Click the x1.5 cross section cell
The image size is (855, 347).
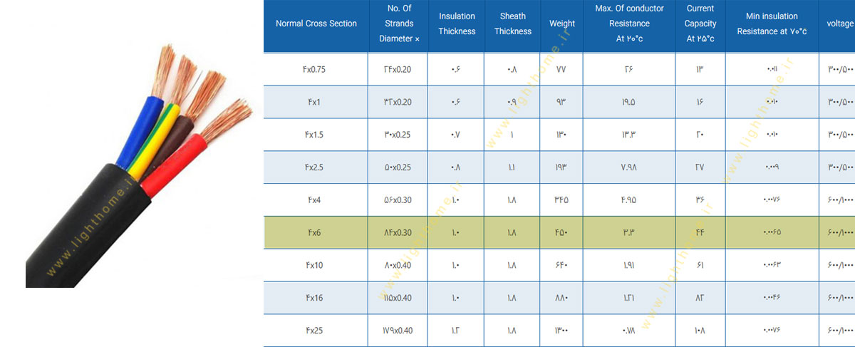[x=316, y=135]
